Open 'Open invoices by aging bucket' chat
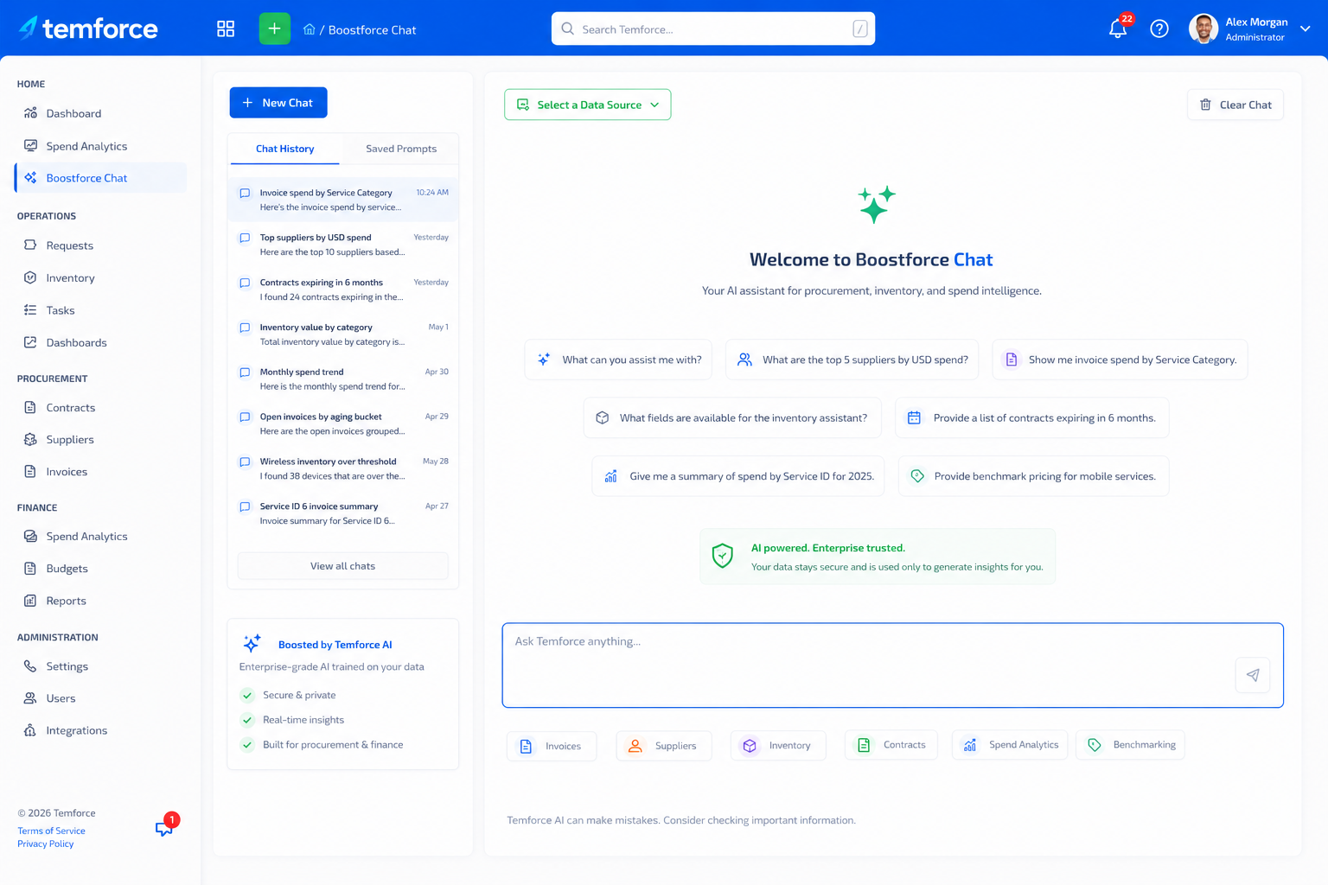This screenshot has height=885, width=1328. point(343,423)
